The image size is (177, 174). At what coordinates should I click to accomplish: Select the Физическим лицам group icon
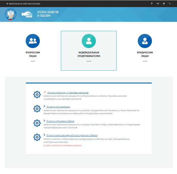tap(33, 41)
